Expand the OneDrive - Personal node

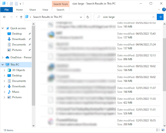pyautogui.click(x=3, y=57)
